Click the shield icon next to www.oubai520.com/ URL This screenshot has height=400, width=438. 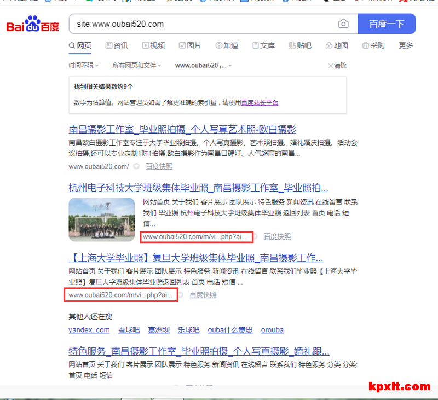coord(136,166)
